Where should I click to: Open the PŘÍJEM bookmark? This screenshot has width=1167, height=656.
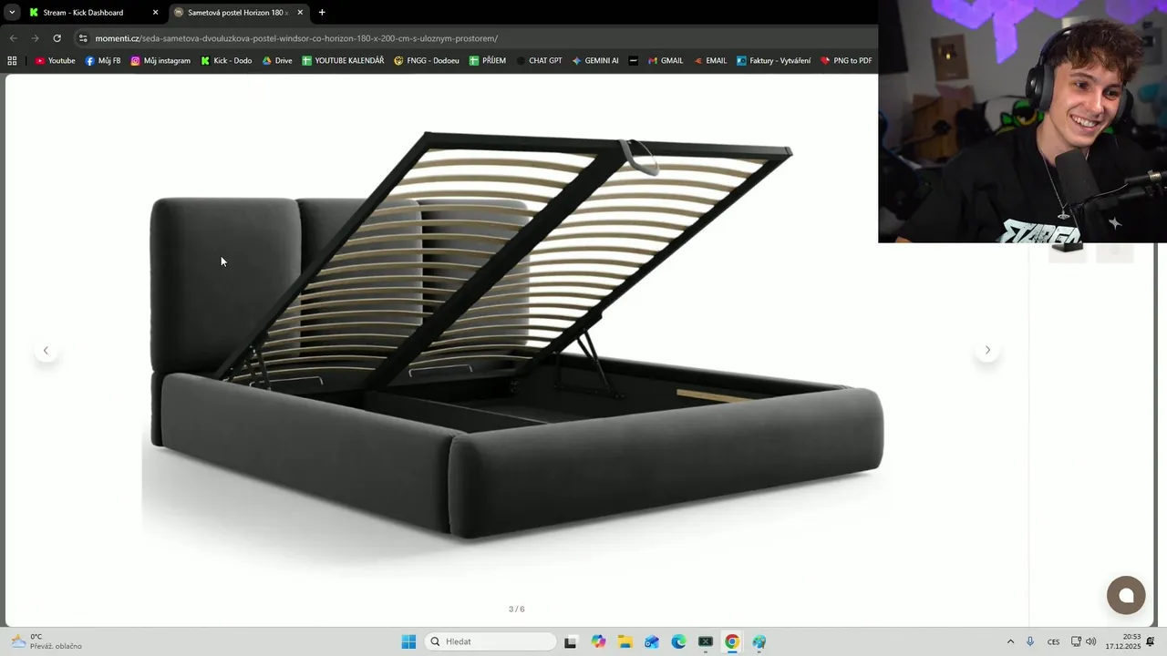pos(488,61)
